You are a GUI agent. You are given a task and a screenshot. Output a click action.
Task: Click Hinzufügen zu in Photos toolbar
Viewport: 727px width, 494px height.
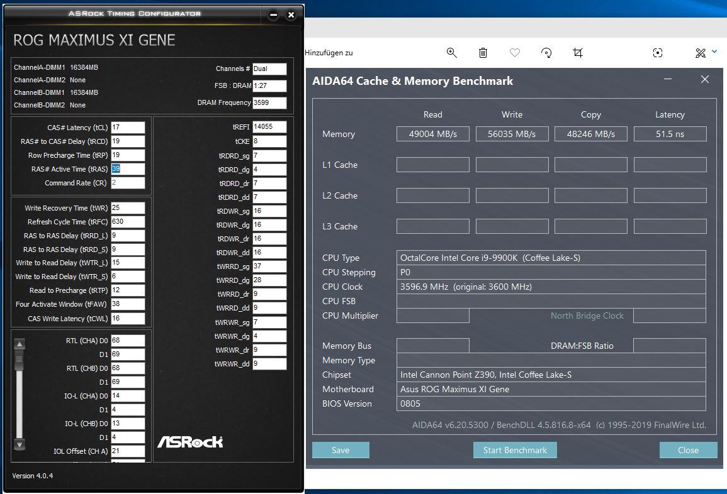pos(329,53)
